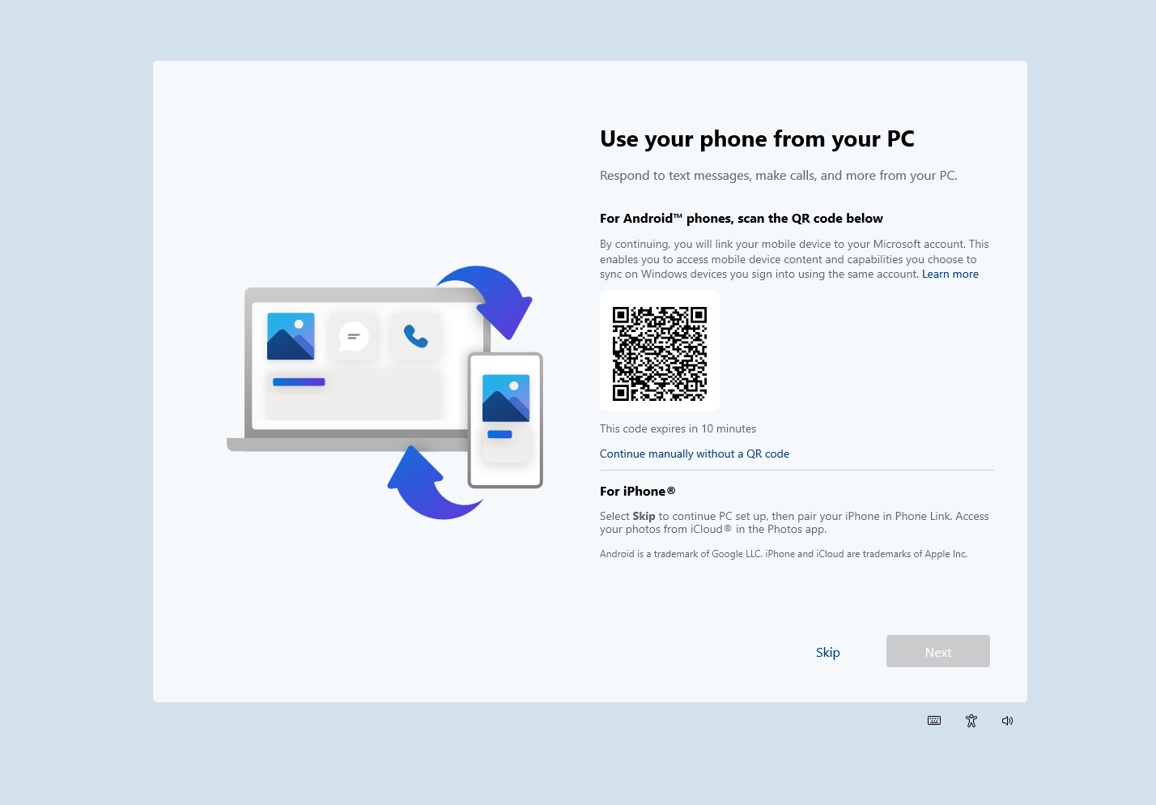
Task: Choose Continue manually without a QR code
Action: click(694, 454)
